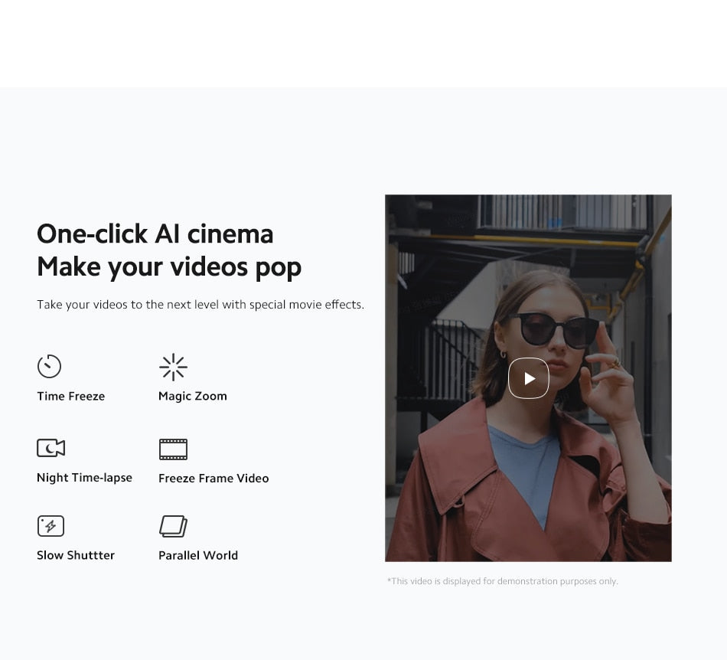727x660 pixels.
Task: Click the "Time Freeze" text label
Action: click(x=70, y=396)
